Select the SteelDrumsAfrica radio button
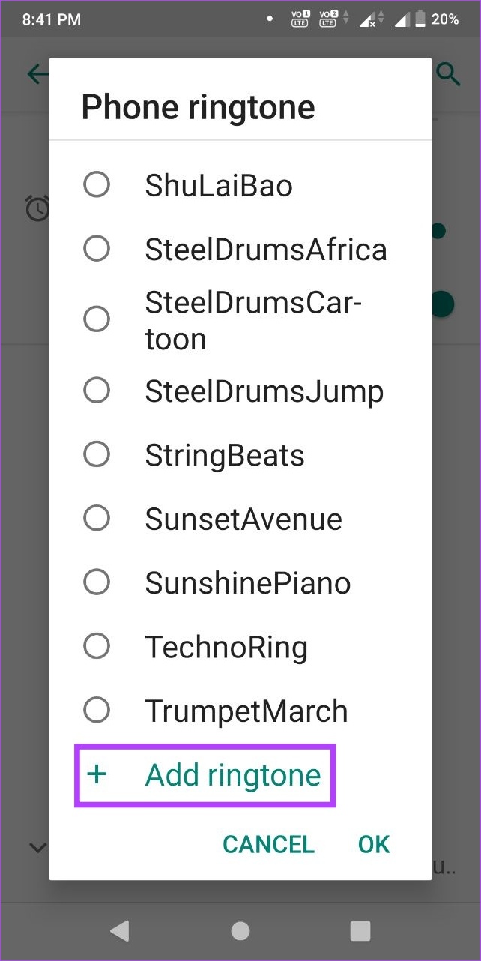The height and width of the screenshot is (961, 481). tap(97, 248)
